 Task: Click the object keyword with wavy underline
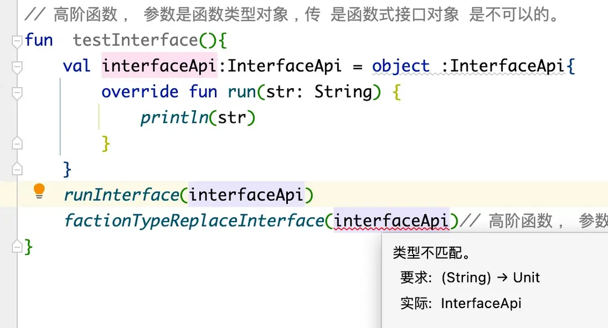(x=401, y=66)
